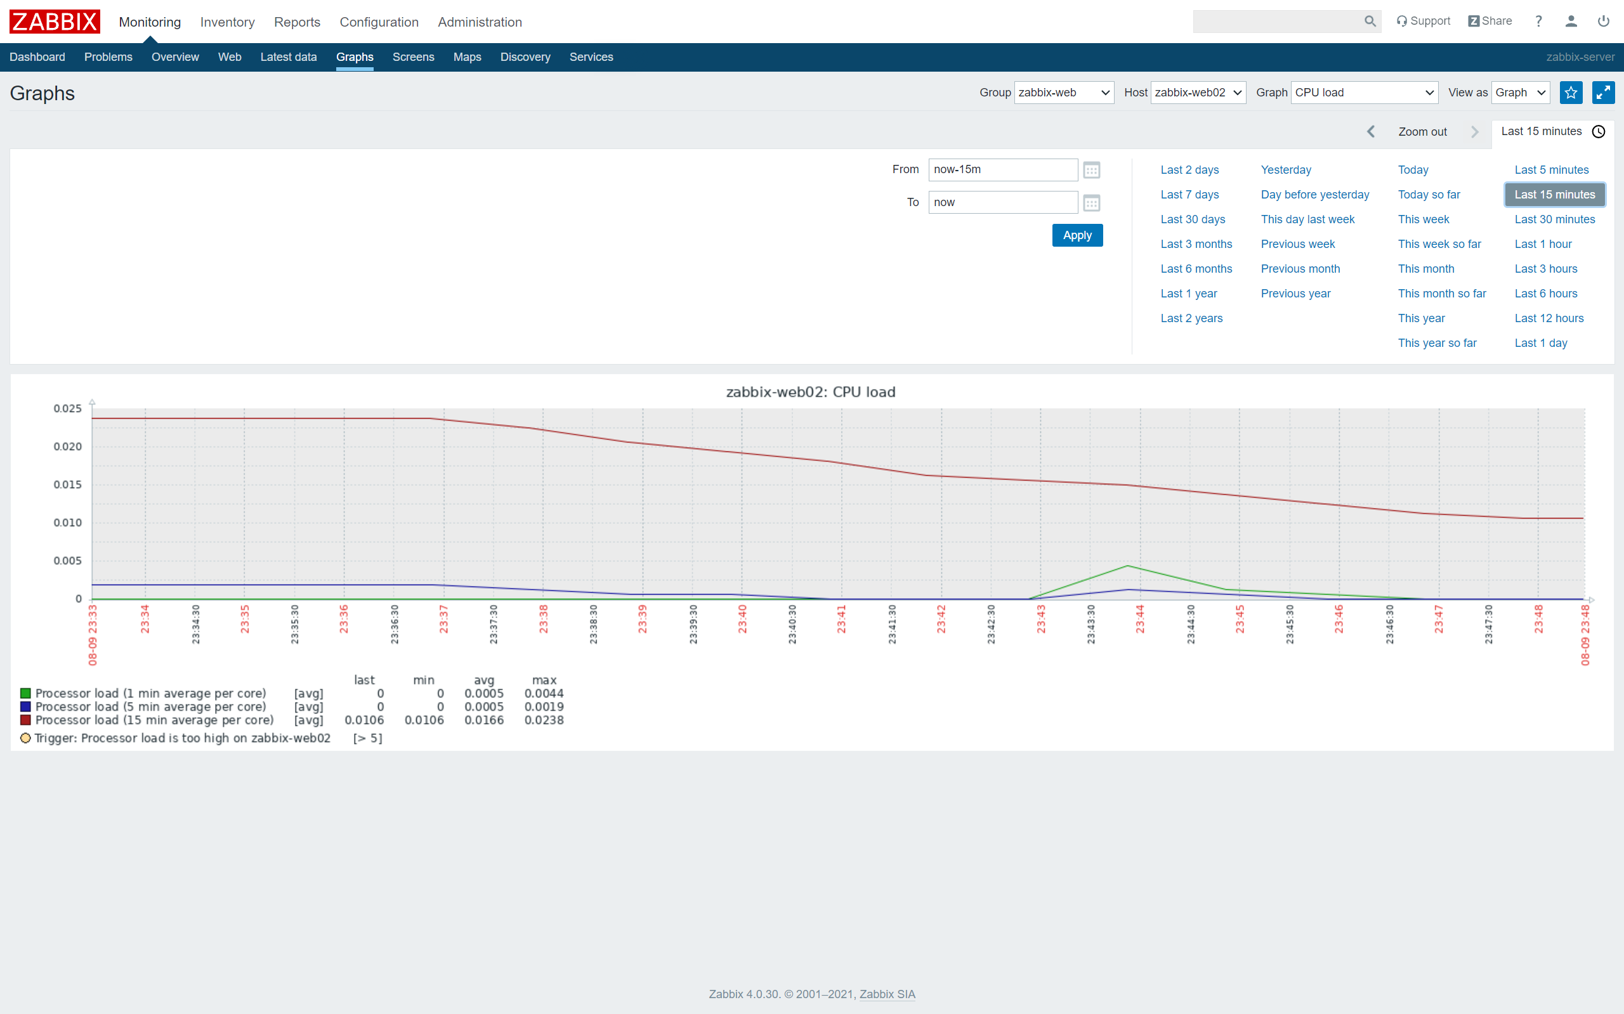The width and height of the screenshot is (1624, 1014).
Task: Go to the Latest data tab
Action: pyautogui.click(x=289, y=57)
